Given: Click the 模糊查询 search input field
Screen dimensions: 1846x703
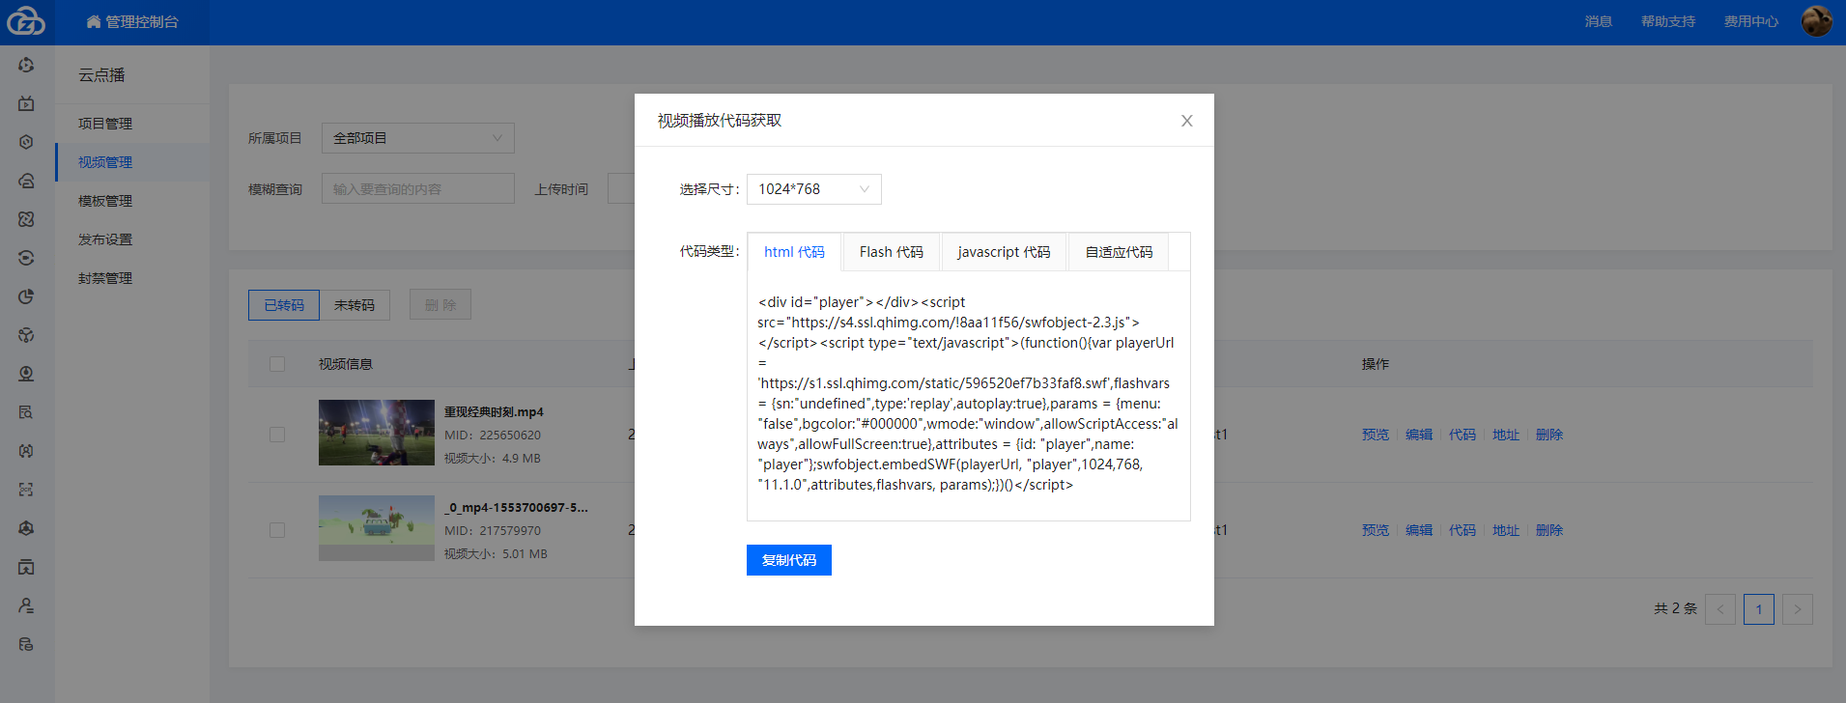Looking at the screenshot, I should pyautogui.click(x=417, y=189).
